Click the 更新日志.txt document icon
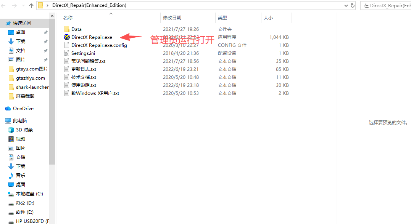The height and width of the screenshot is (224, 411). tap(67, 69)
